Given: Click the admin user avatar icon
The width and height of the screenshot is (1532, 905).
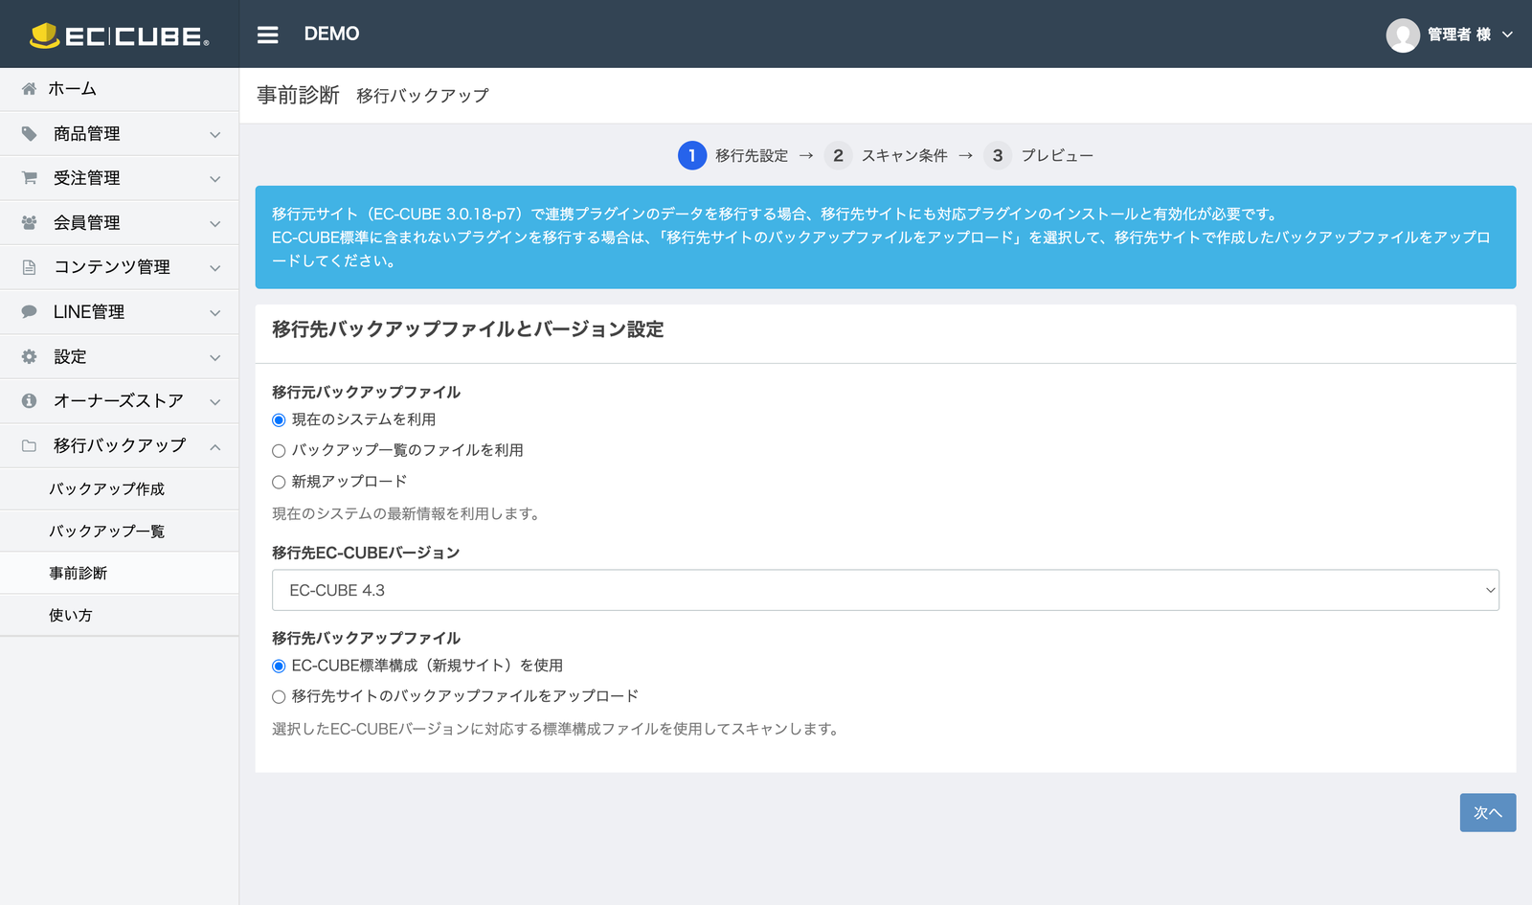Looking at the screenshot, I should (1402, 35).
